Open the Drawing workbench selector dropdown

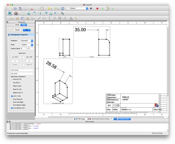78,8
